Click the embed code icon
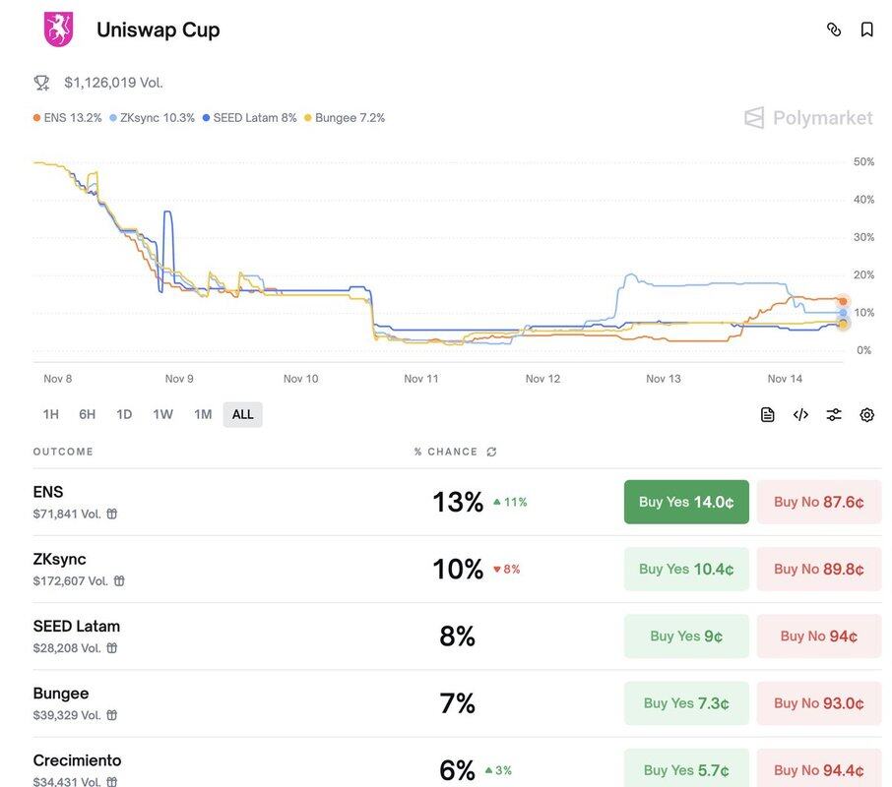The width and height of the screenshot is (892, 787). point(800,415)
